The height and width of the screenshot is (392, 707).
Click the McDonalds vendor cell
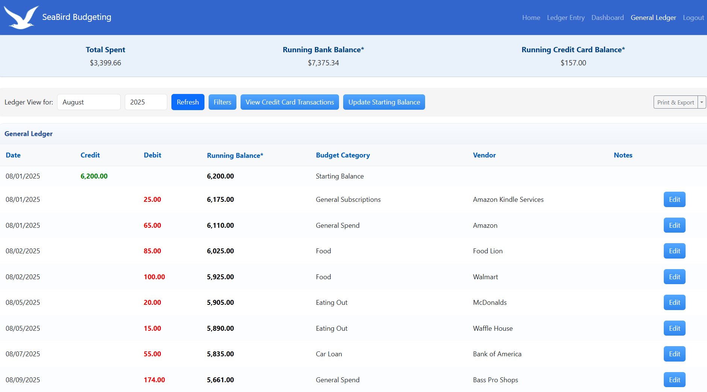490,303
